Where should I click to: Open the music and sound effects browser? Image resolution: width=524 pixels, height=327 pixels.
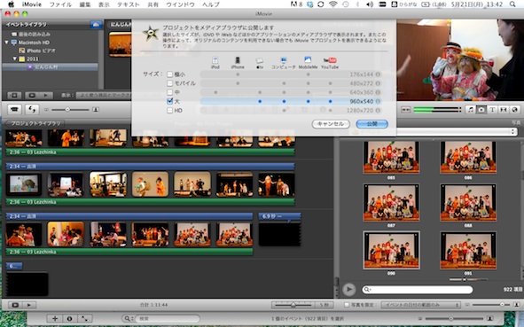[x=471, y=110]
